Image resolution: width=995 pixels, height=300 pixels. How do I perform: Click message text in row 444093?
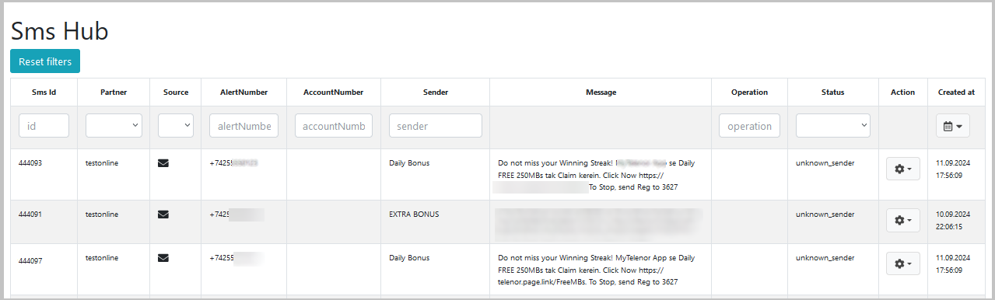596,176
